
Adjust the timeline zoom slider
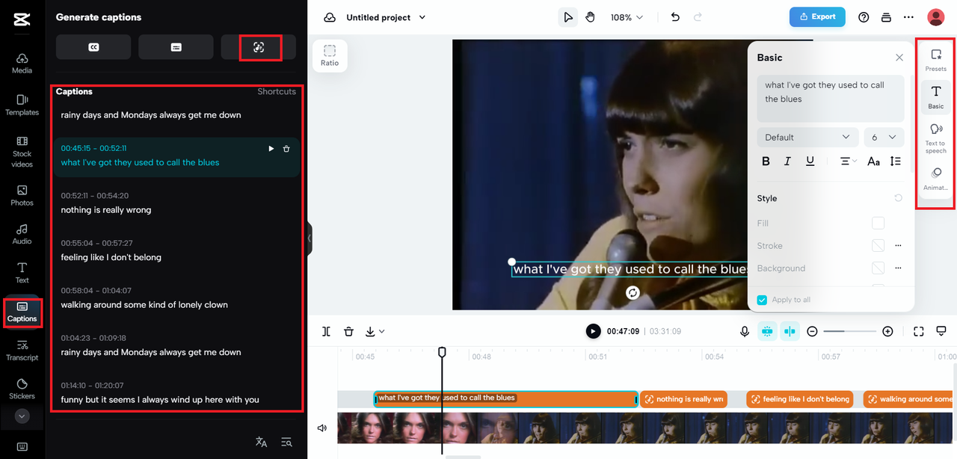pyautogui.click(x=849, y=331)
